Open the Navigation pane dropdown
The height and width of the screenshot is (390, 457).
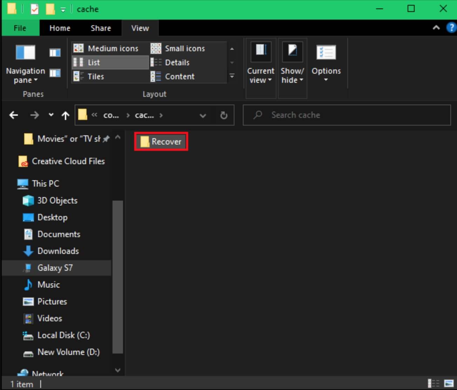[x=25, y=75]
